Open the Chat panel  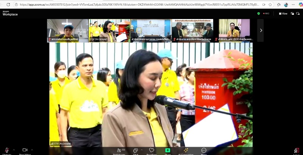click(x=136, y=150)
